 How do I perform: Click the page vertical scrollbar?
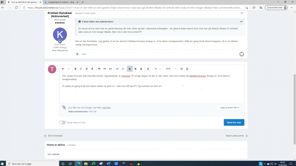point(295,109)
